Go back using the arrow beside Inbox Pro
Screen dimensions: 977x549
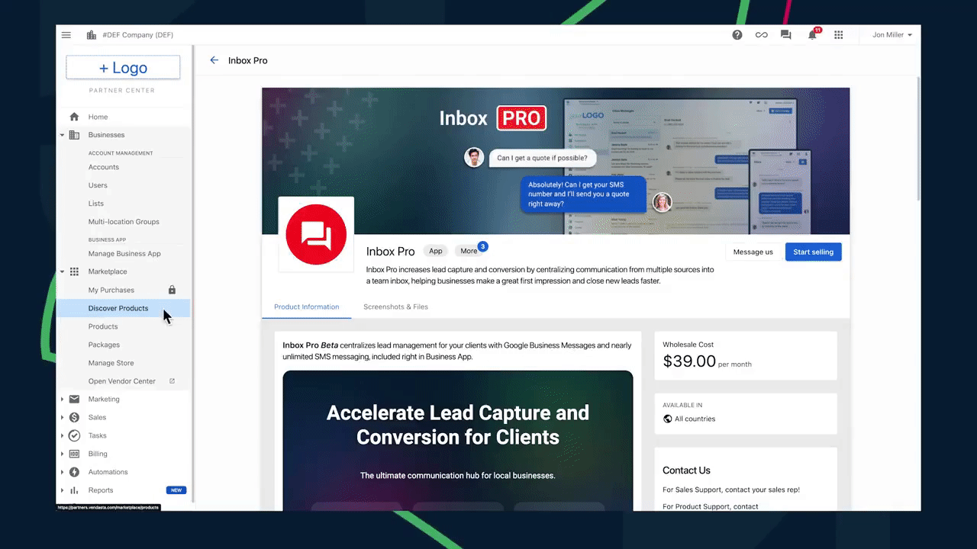point(214,60)
